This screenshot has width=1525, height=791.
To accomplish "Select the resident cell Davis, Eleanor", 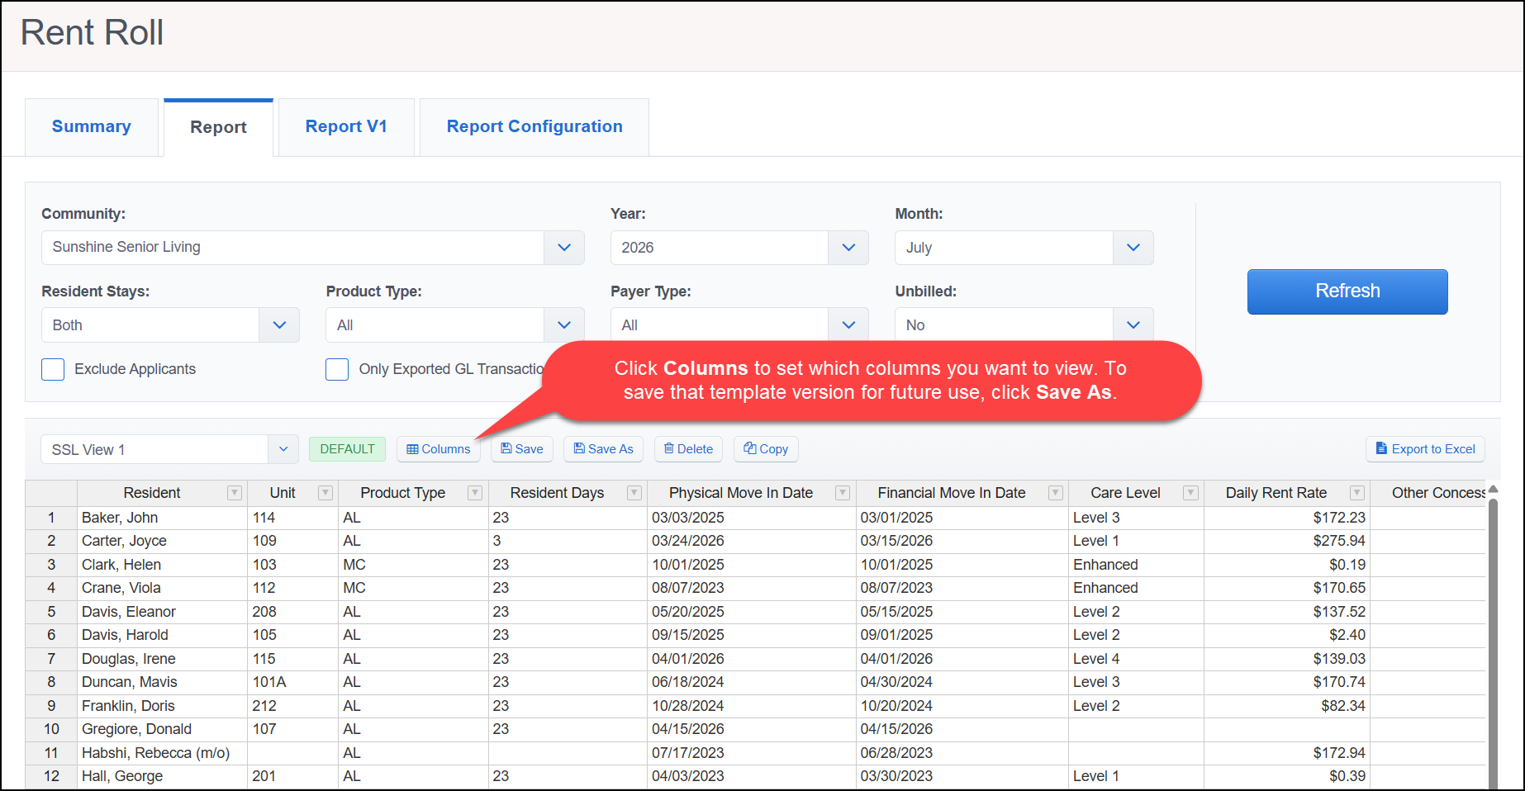I will pyautogui.click(x=162, y=612).
